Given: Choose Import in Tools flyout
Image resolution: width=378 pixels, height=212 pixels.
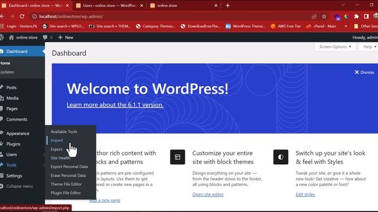Looking at the screenshot, I should click(57, 140).
